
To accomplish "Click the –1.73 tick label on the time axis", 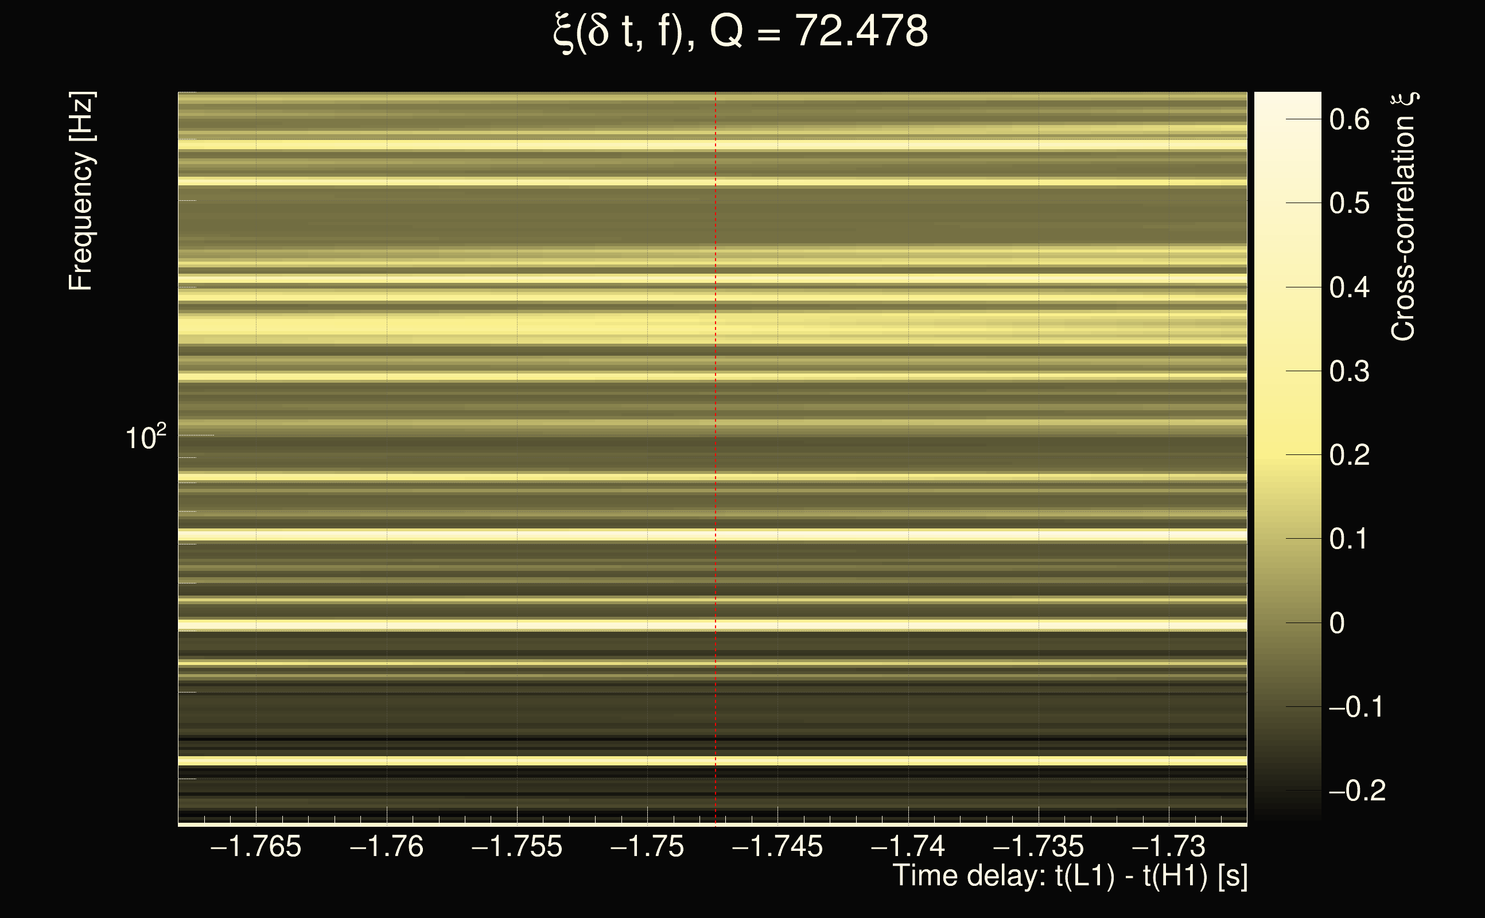I will 1168,846.
